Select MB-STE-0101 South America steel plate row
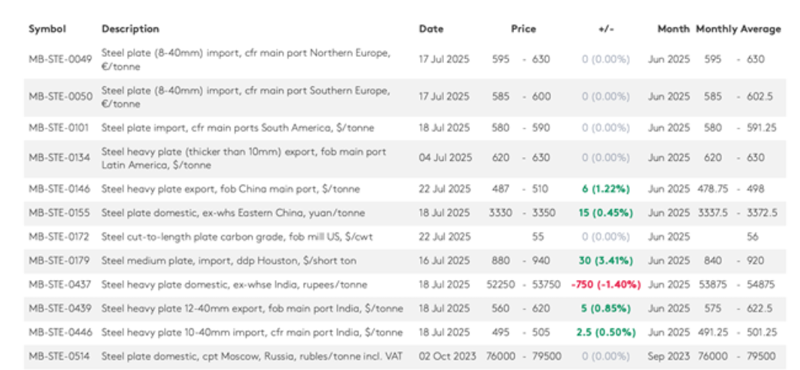This screenshot has height=370, width=800. [x=405, y=128]
